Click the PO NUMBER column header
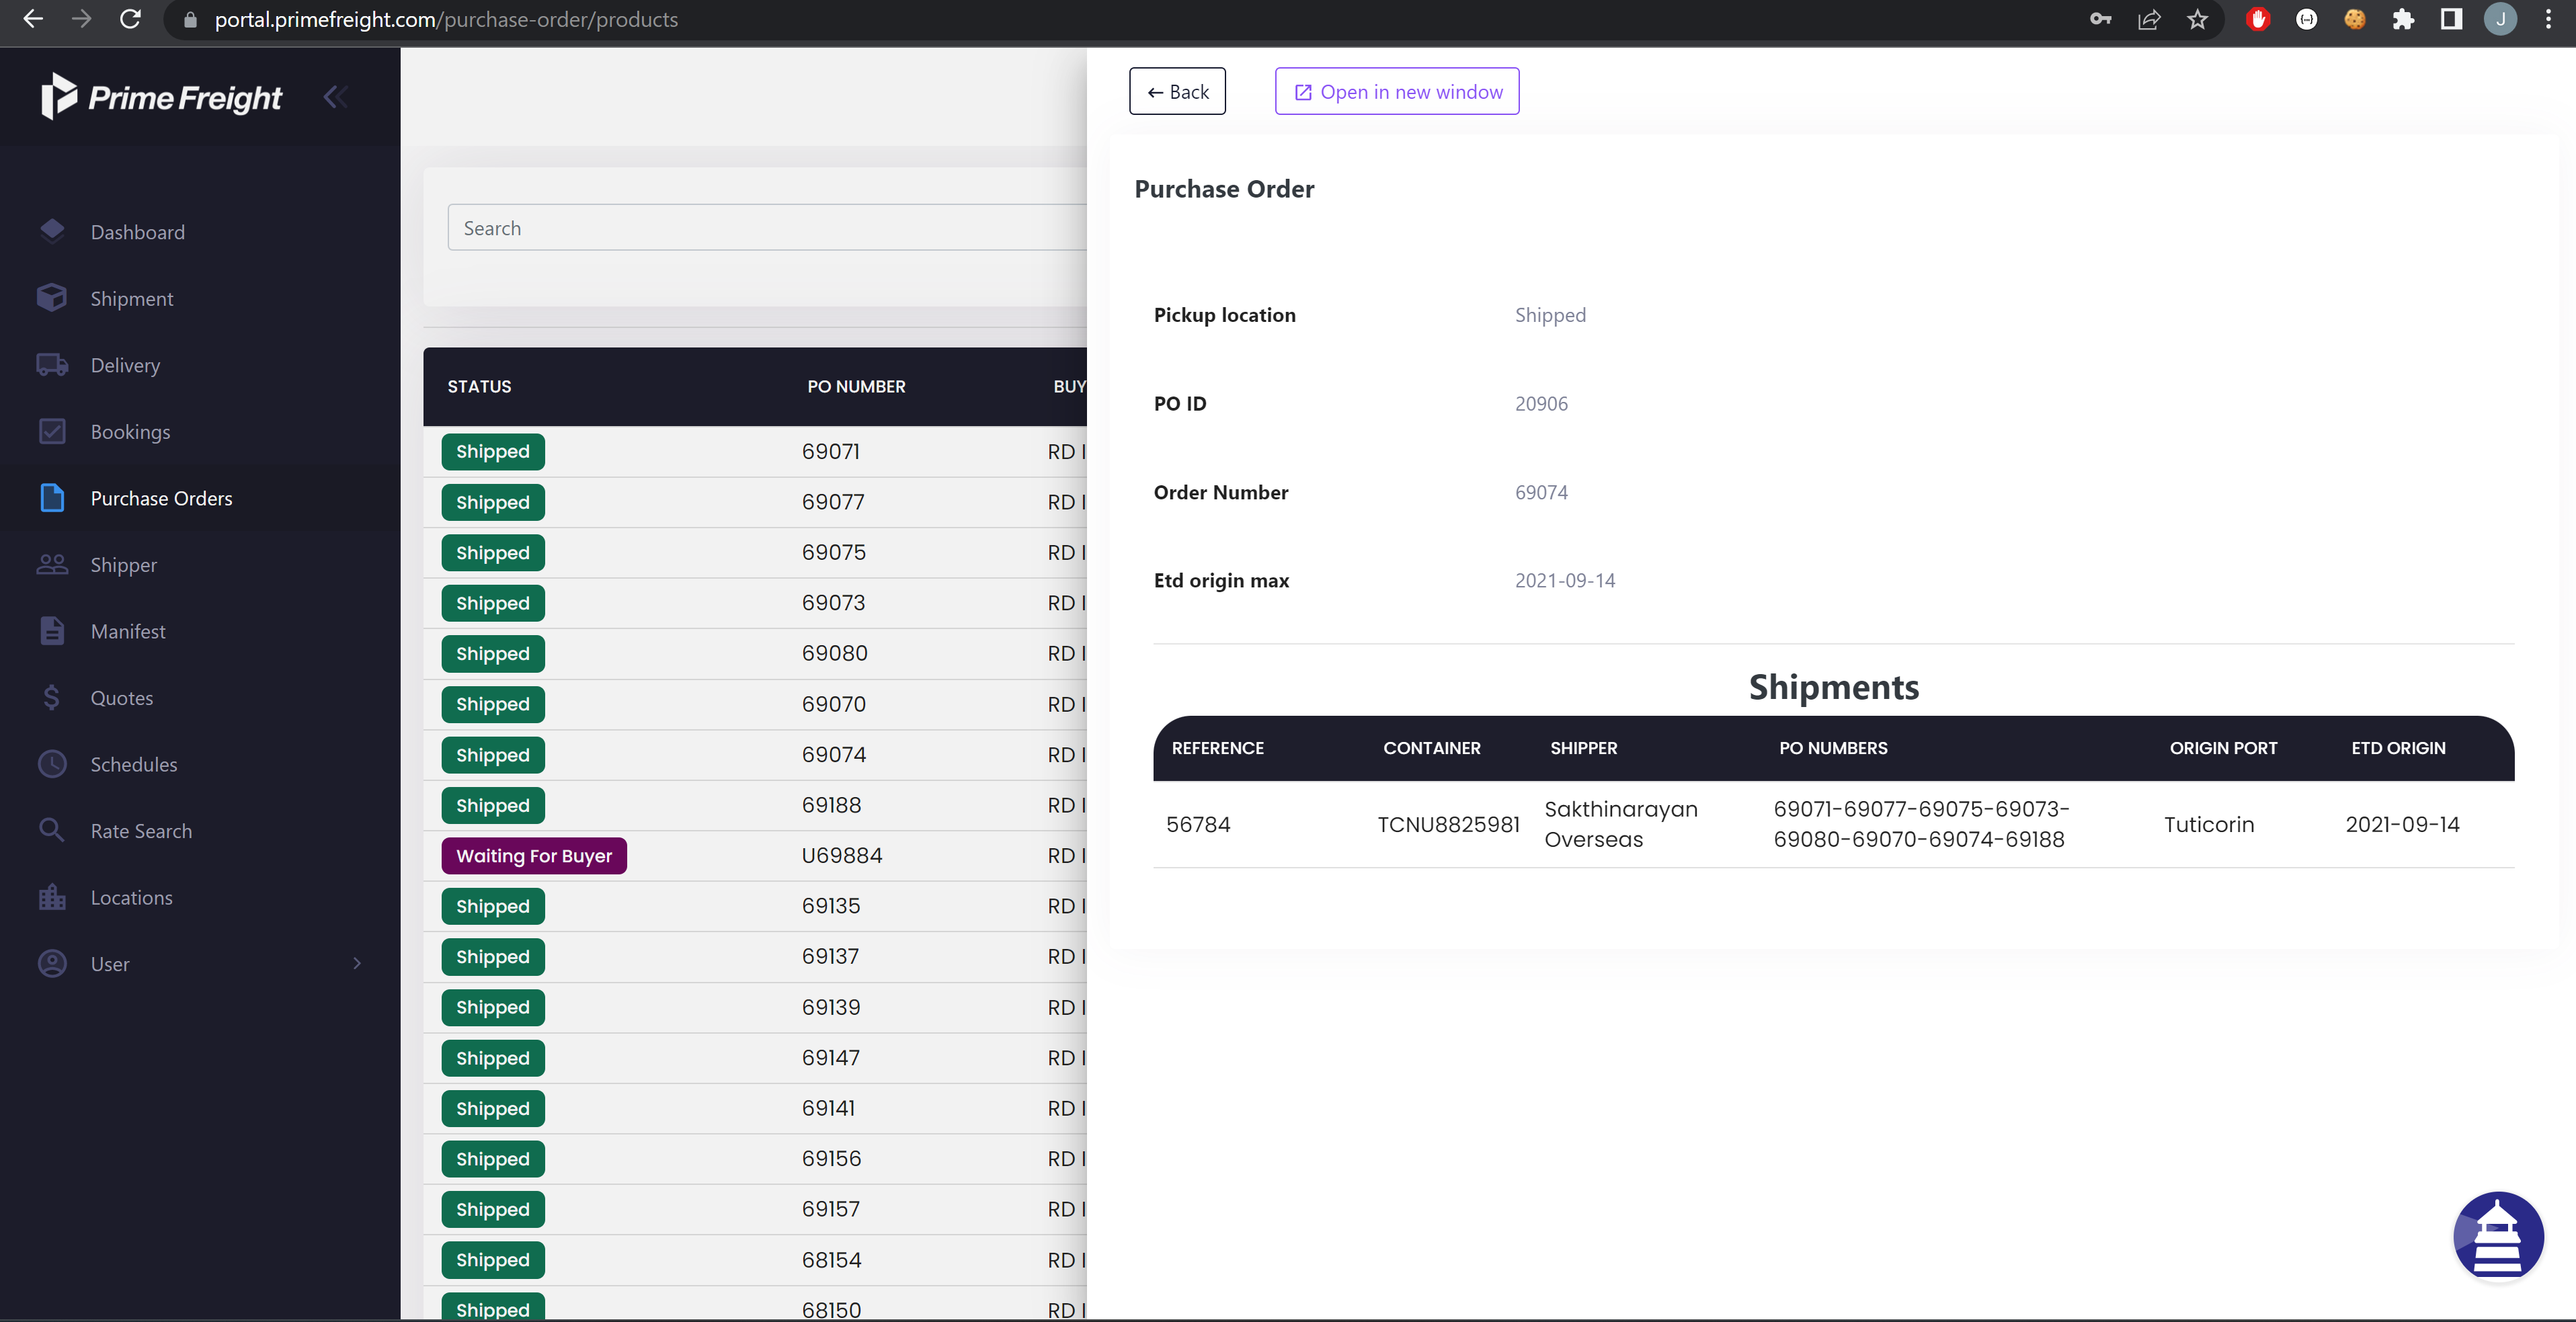This screenshot has width=2576, height=1322. click(856, 386)
